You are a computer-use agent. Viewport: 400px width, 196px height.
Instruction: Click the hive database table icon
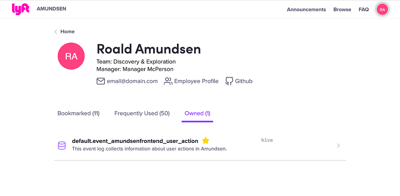(x=62, y=146)
